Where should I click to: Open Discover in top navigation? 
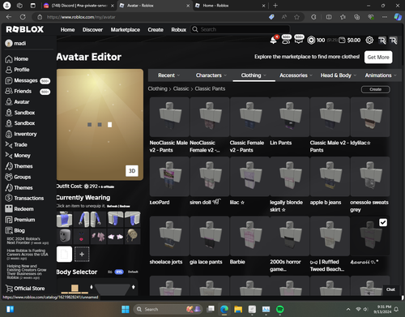(92, 29)
